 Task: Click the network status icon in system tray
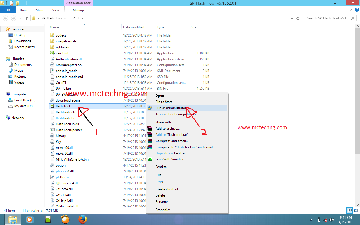(325, 220)
